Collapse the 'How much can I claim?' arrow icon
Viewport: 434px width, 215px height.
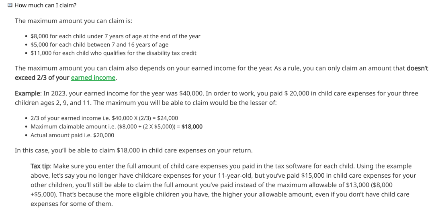[10, 5]
